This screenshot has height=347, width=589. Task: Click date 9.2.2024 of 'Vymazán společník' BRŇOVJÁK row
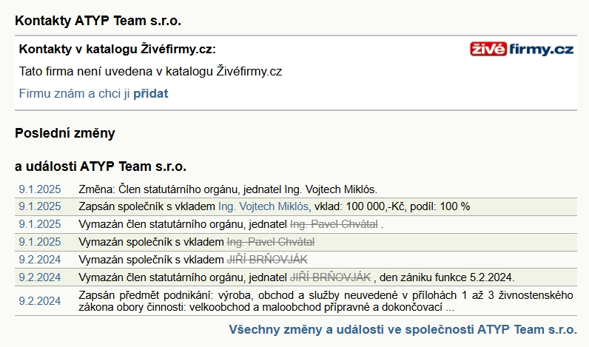click(x=40, y=260)
